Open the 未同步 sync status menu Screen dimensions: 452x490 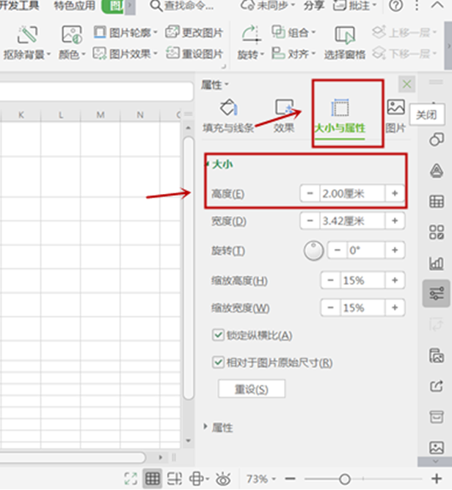[x=268, y=6]
